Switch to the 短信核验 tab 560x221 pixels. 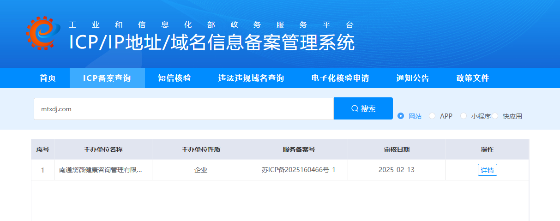(x=175, y=78)
